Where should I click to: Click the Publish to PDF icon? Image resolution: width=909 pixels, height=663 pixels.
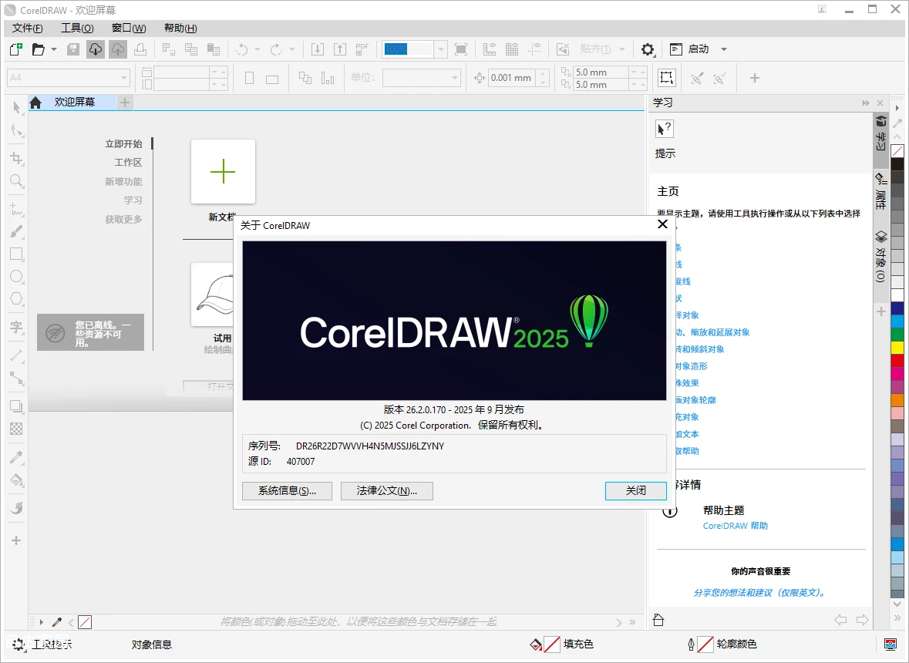click(362, 49)
